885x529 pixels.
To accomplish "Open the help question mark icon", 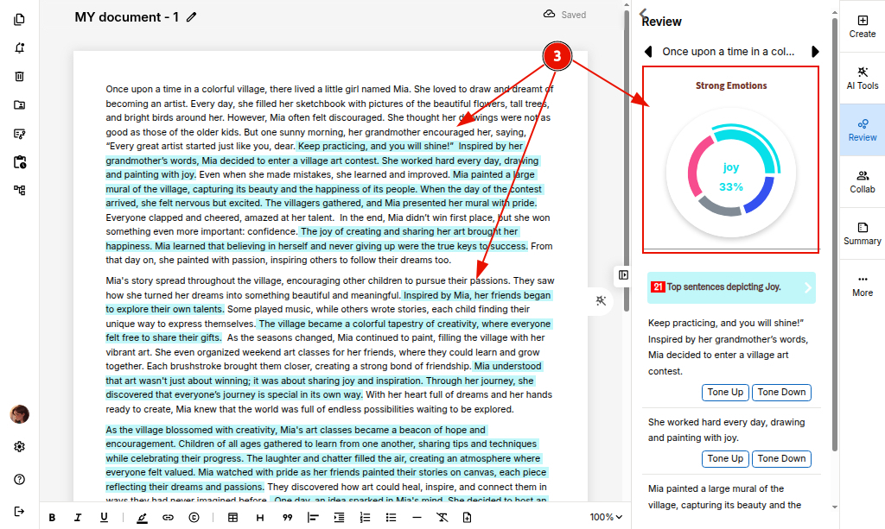I will (x=19, y=480).
